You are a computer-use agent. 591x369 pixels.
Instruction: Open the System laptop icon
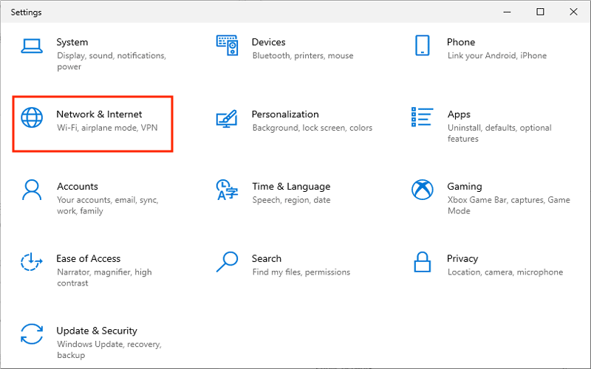[32, 46]
